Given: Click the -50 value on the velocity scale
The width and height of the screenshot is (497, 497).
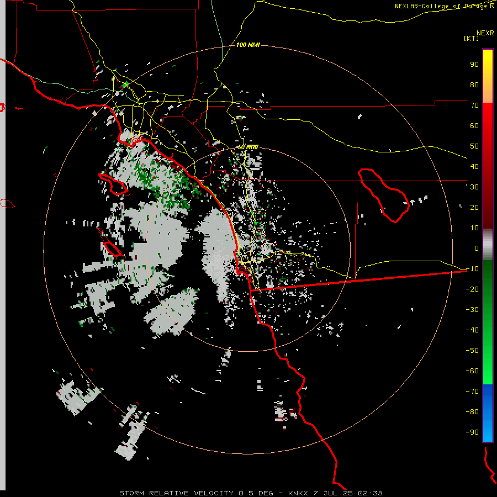Looking at the screenshot, I should (x=472, y=350).
